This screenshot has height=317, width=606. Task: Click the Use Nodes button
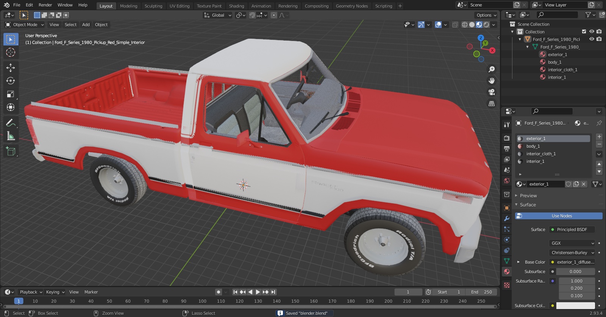tap(559, 216)
